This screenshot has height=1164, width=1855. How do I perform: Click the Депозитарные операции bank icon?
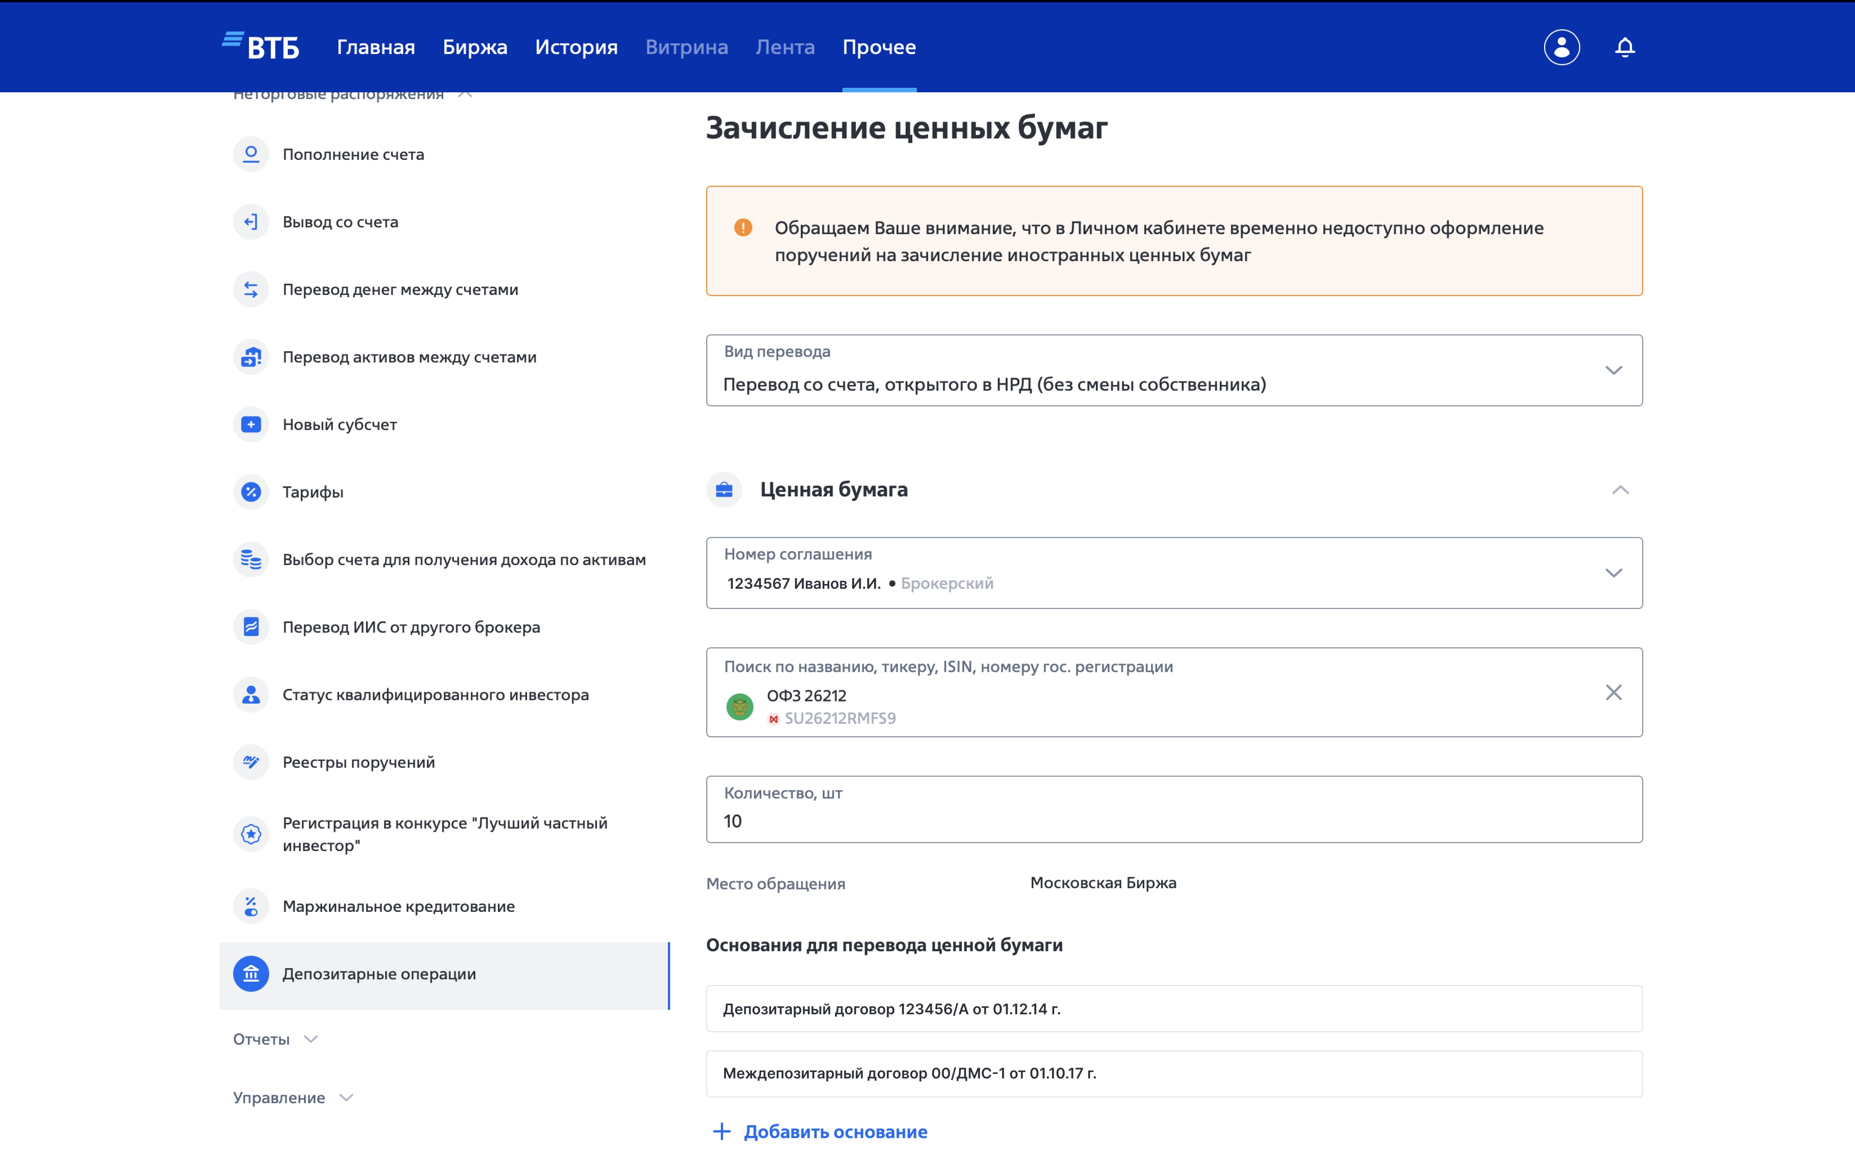251,974
